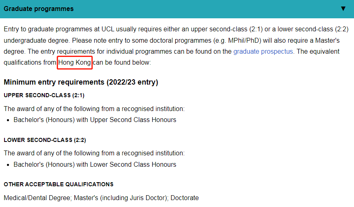Click the Upper Second Class Honours bullet item
Viewport: 354px width, 207px height.
95,120
